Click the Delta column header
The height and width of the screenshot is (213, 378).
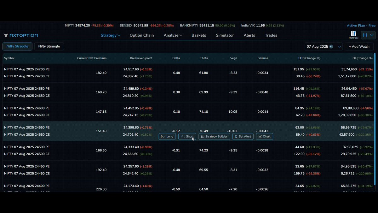click(x=176, y=58)
